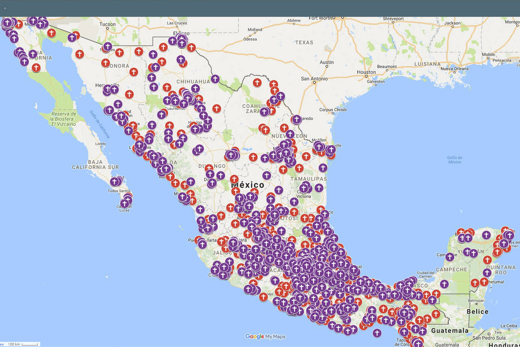Select the purple cross marker next to Laredo
This screenshot has height=347, width=520.
pos(297,119)
